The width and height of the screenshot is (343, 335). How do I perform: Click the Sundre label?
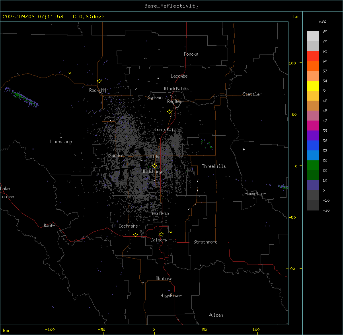click(116, 156)
